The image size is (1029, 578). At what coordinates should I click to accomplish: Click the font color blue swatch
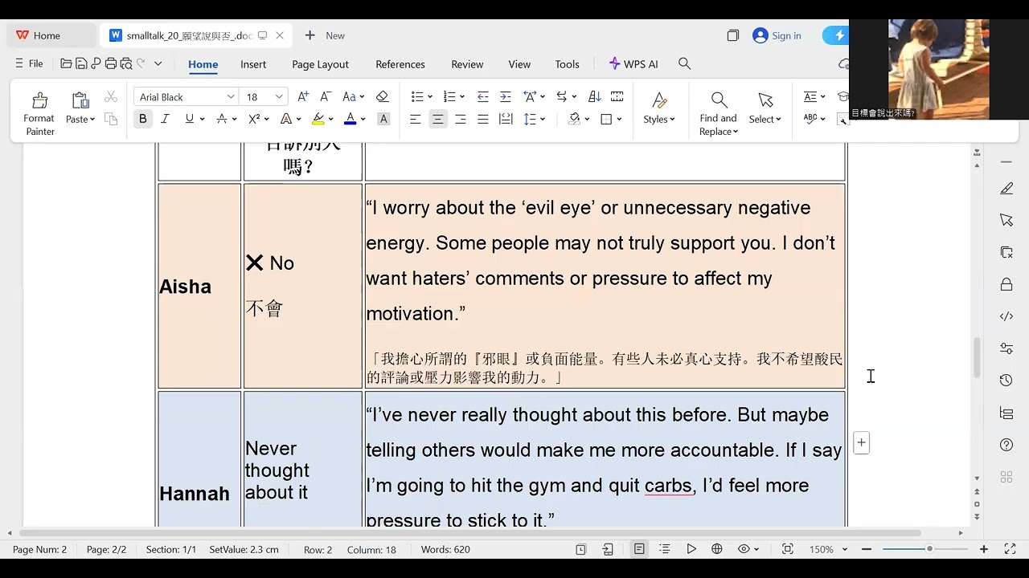(350, 119)
